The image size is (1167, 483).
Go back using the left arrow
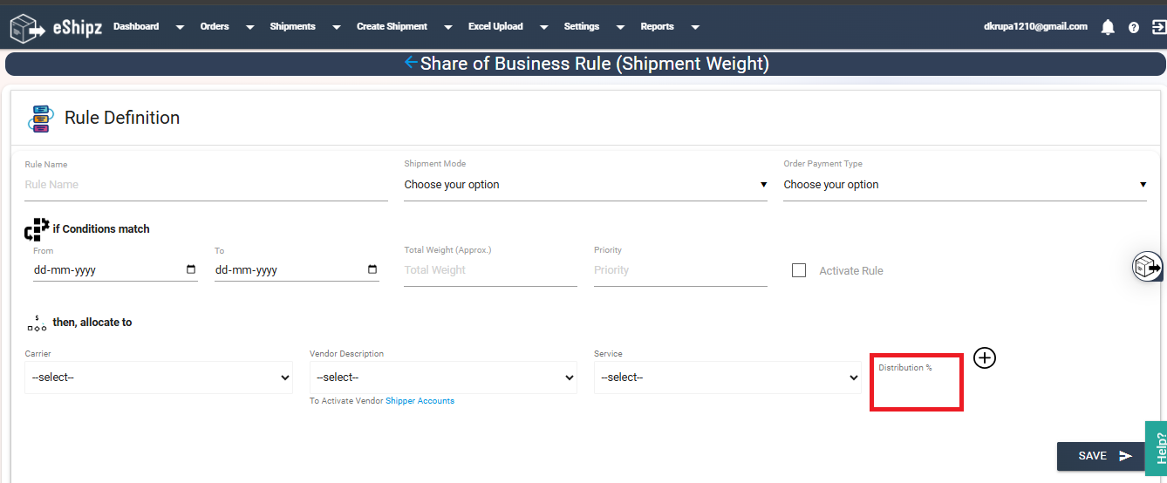(411, 63)
